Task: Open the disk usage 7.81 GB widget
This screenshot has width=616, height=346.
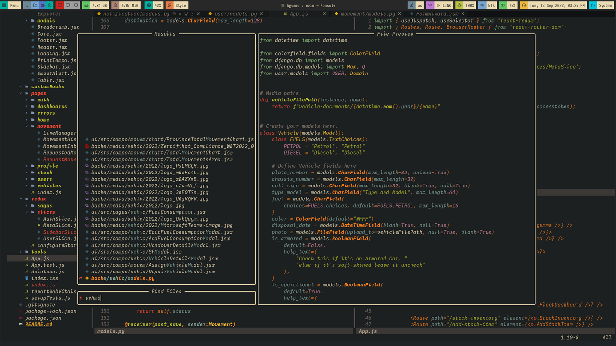Action: (95, 5)
